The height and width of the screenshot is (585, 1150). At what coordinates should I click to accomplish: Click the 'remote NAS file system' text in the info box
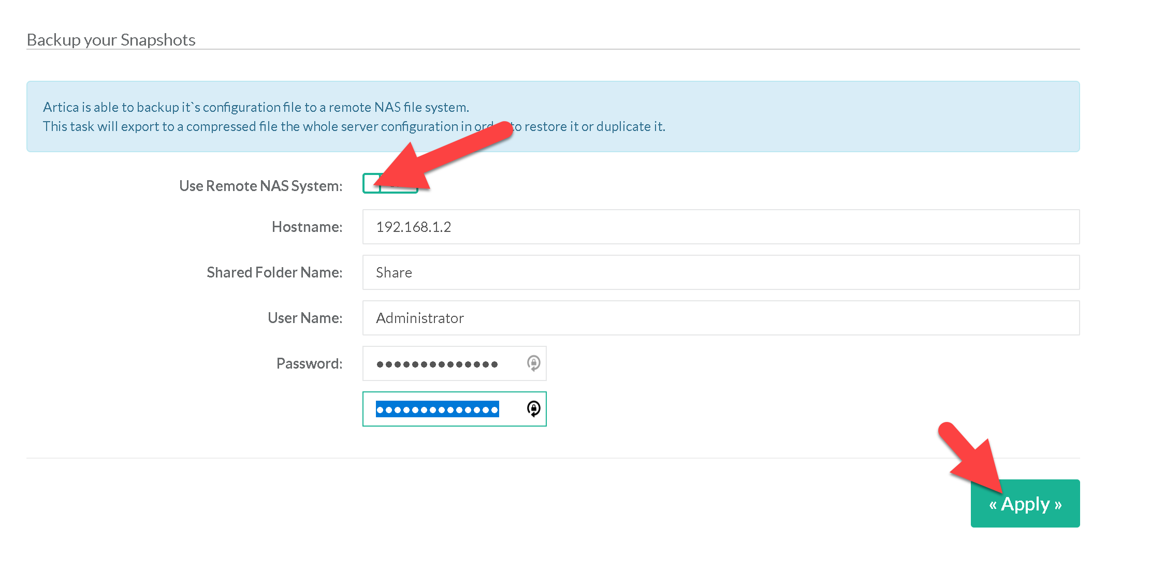click(x=398, y=107)
